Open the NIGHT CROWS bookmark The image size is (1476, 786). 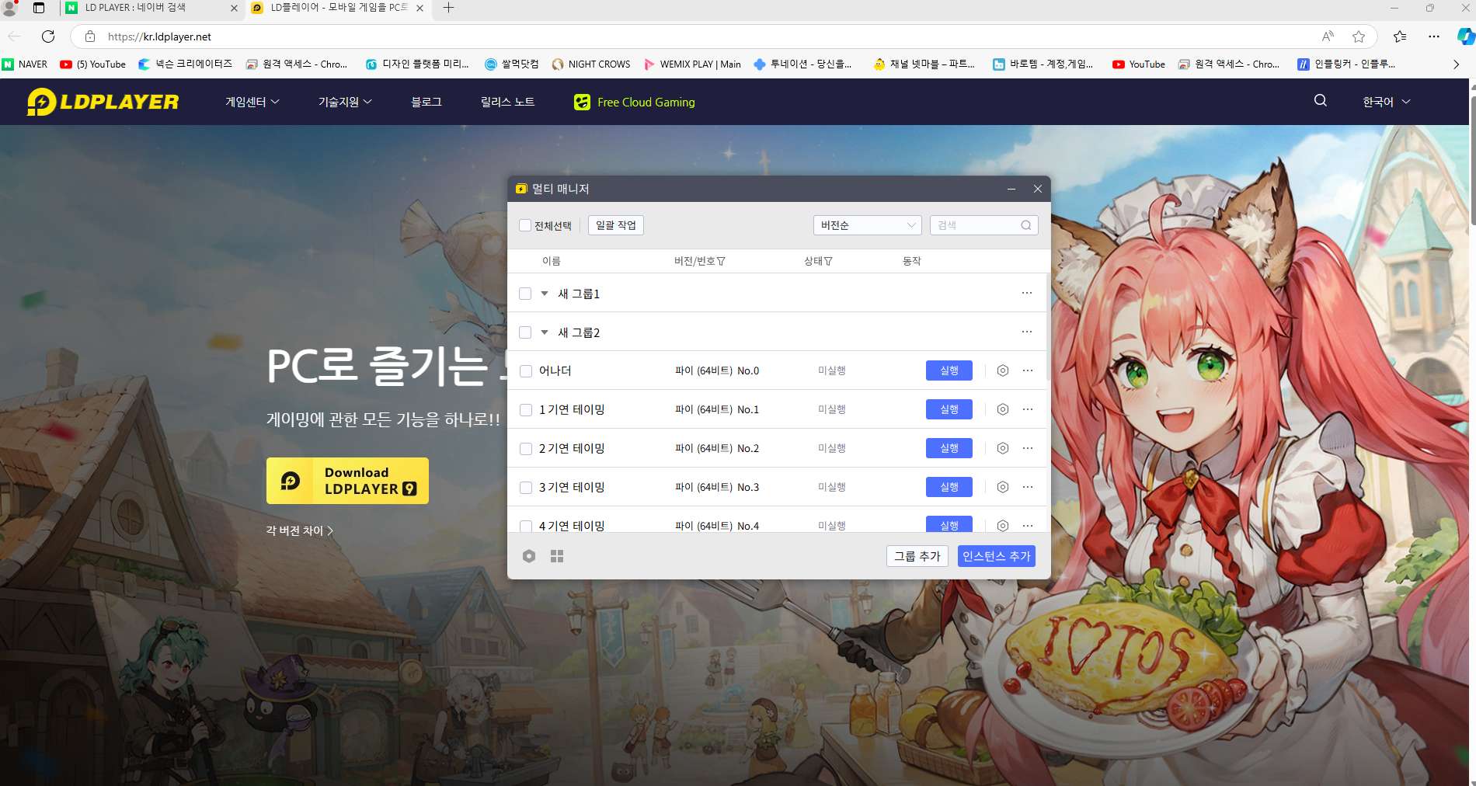pyautogui.click(x=591, y=64)
